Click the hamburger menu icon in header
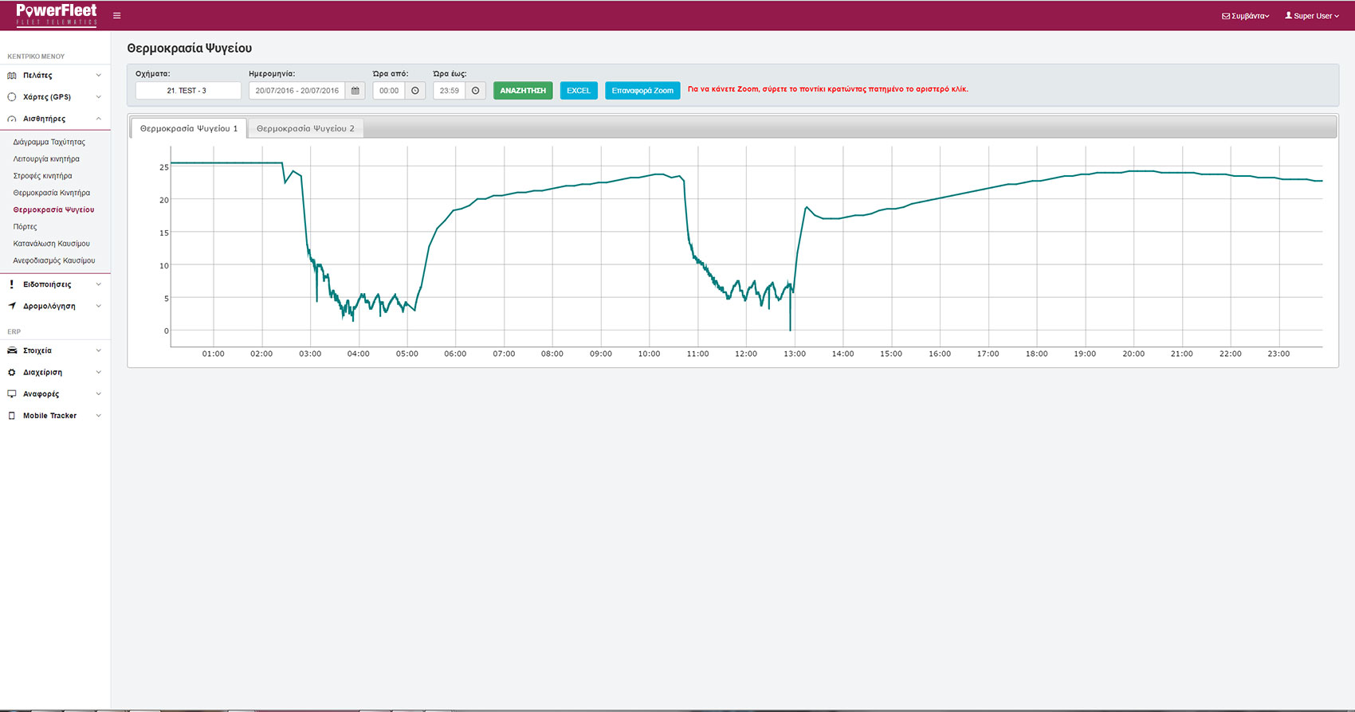Viewport: 1355px width, 712px height. (117, 15)
